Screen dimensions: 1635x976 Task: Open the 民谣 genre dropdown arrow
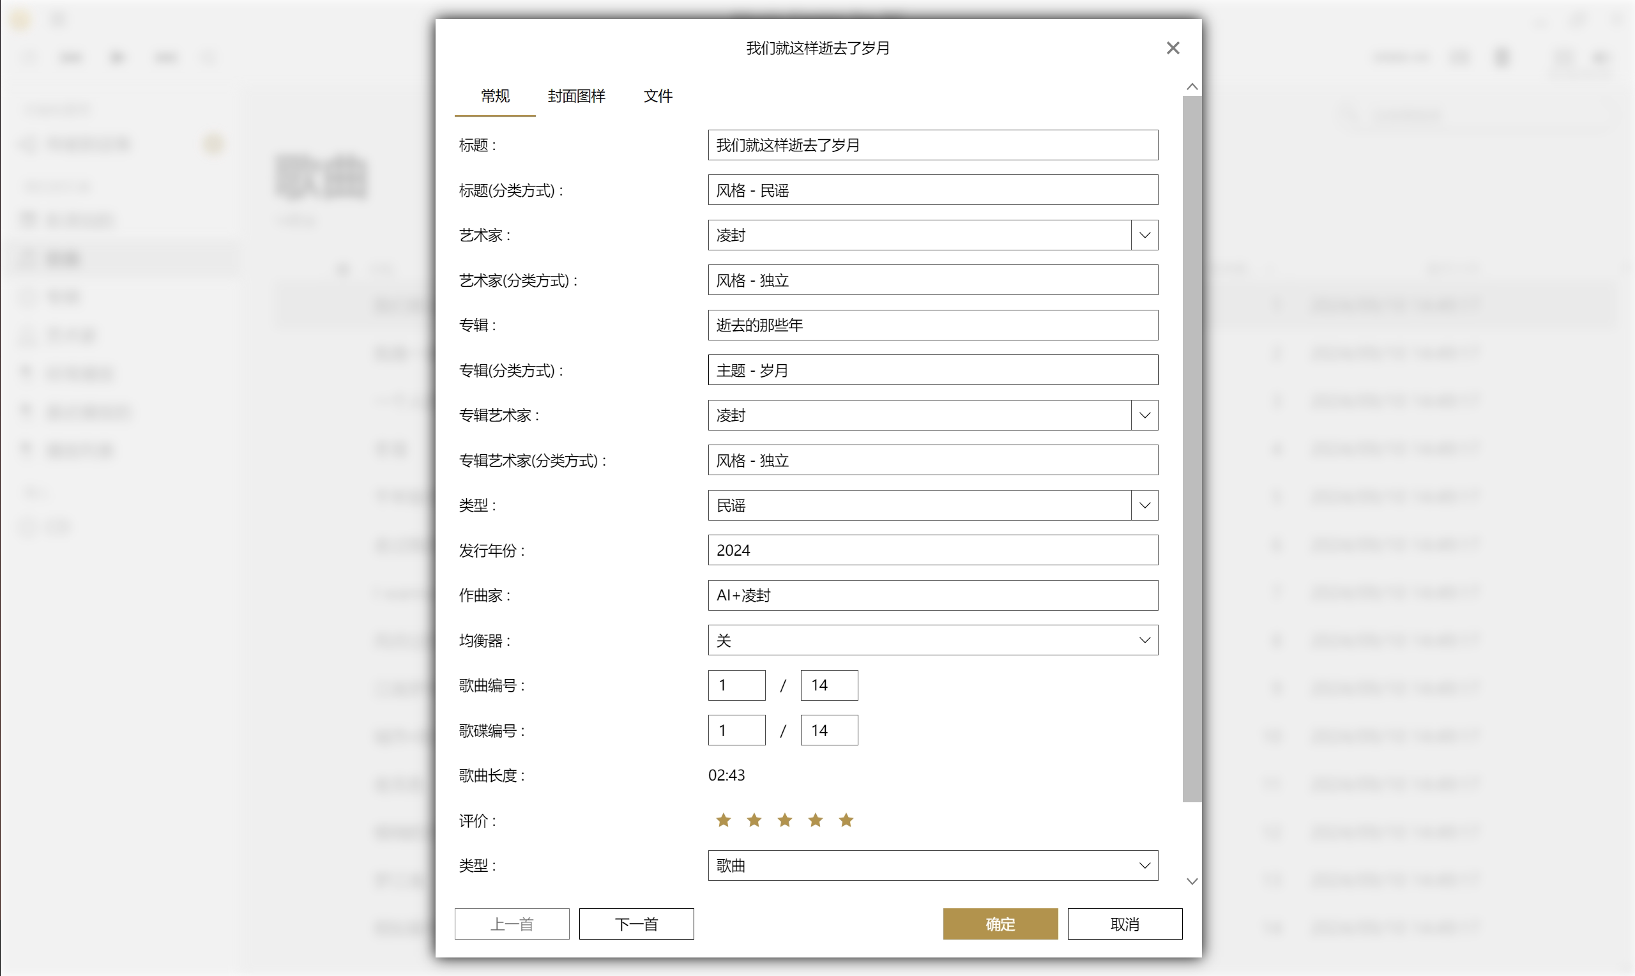coord(1144,506)
